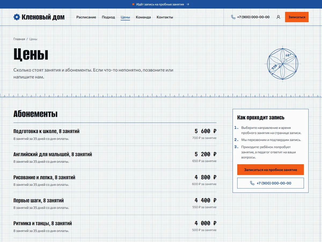Viewport: 322px width, 242px height.
Task: Navigate to Контакты in the header
Action: (x=165, y=17)
